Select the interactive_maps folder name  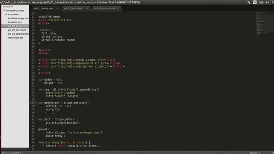tap(15, 10)
